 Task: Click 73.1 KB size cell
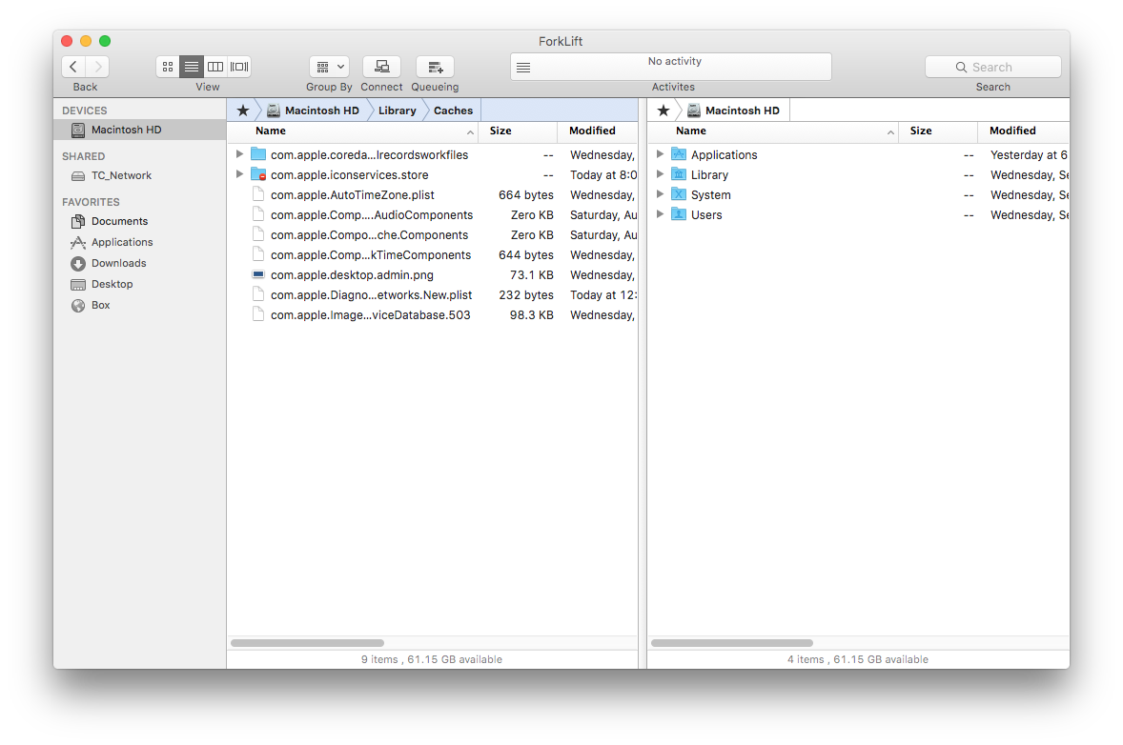[531, 274]
